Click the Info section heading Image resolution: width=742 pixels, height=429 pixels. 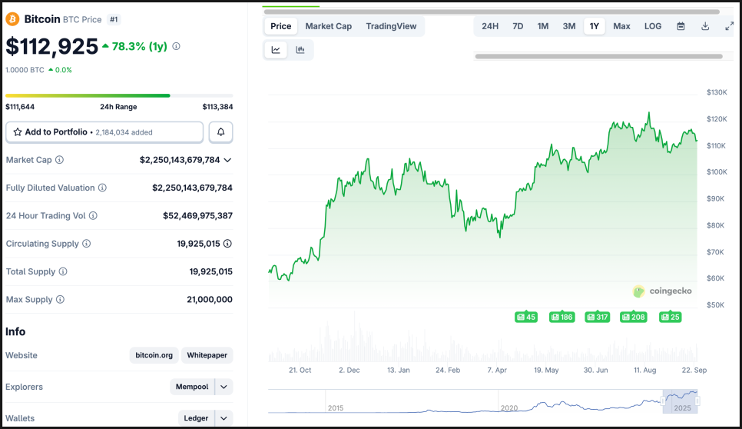[15, 332]
